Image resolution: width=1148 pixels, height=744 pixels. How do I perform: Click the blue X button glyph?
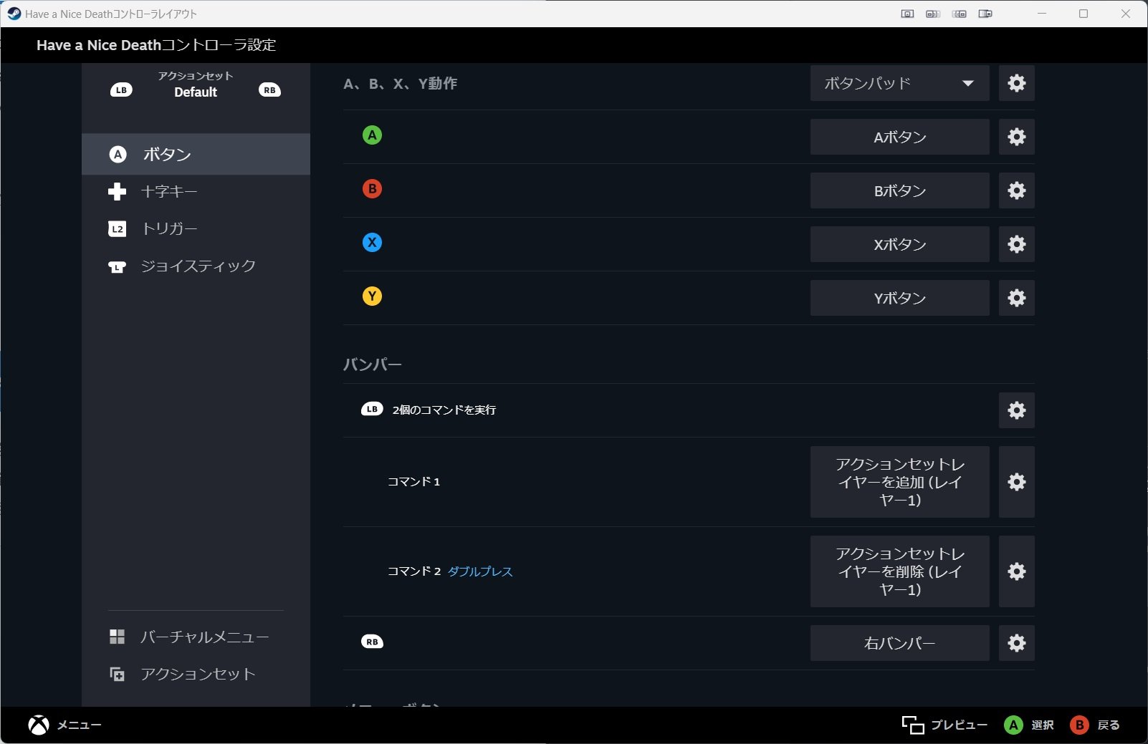point(372,243)
